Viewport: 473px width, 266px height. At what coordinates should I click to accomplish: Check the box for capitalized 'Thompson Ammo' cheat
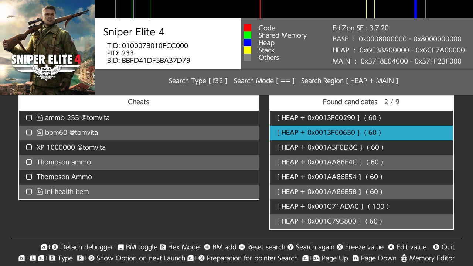(29, 177)
